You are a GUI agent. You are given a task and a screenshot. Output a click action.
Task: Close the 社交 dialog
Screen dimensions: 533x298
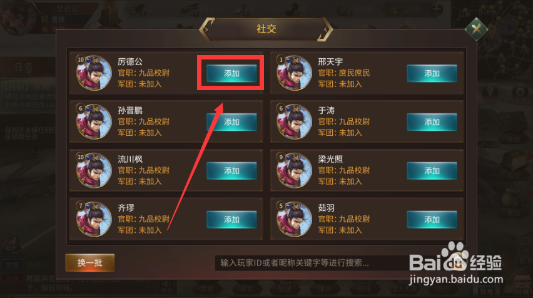476,29
